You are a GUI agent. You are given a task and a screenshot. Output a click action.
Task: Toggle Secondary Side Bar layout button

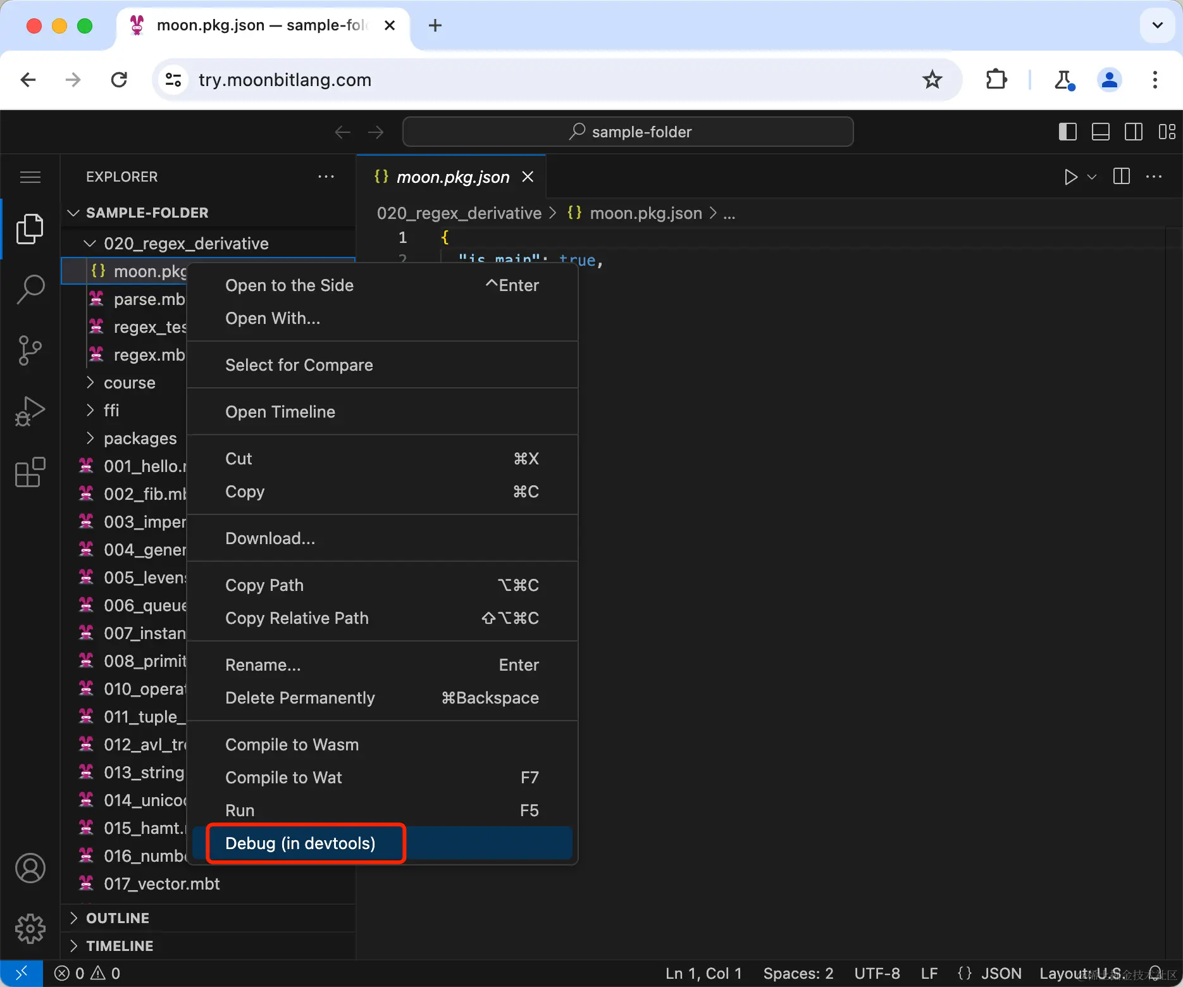(1133, 132)
